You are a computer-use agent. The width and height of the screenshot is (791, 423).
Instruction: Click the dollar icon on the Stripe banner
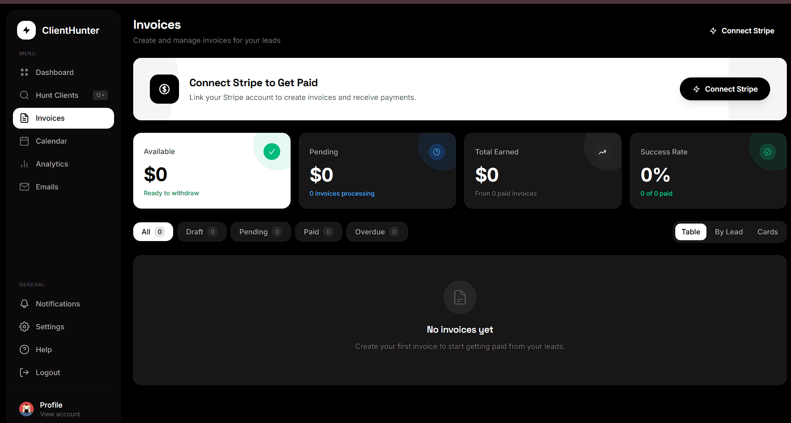(164, 89)
